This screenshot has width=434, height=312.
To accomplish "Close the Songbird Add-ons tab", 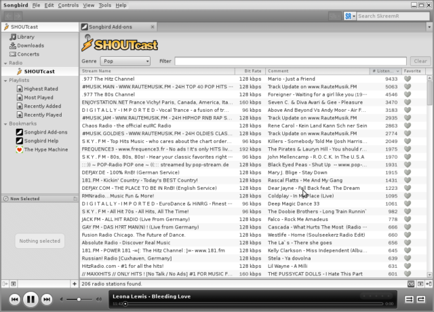I will coord(153,27).
